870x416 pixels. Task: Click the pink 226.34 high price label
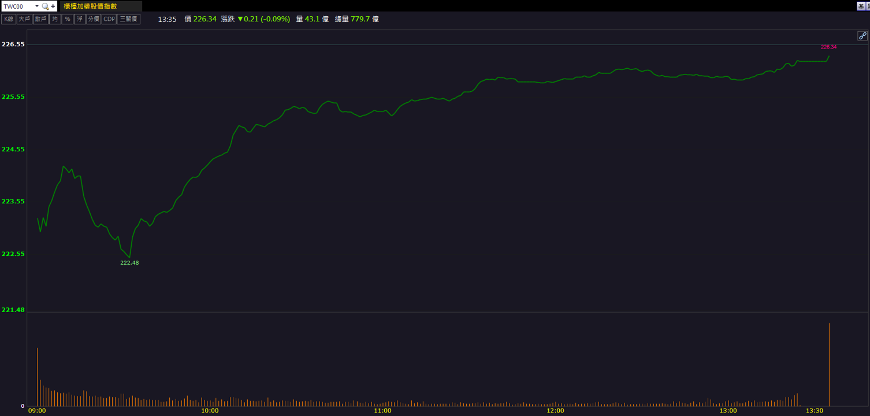pyautogui.click(x=828, y=47)
